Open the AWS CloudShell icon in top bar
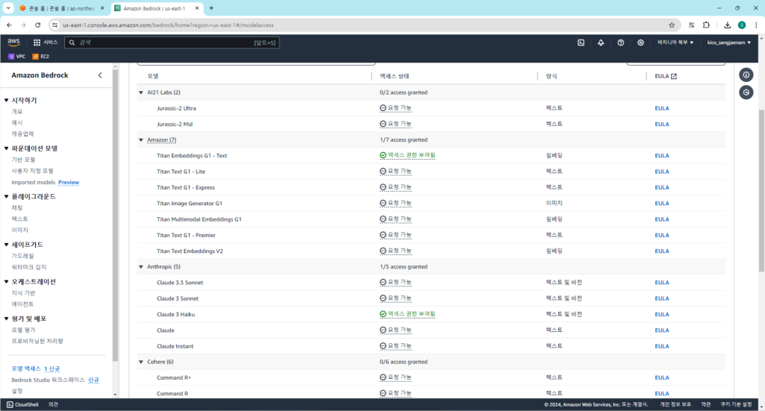This screenshot has width=765, height=411. [x=581, y=43]
